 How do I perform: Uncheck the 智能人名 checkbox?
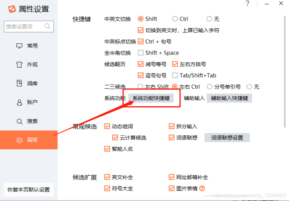pos(107,149)
